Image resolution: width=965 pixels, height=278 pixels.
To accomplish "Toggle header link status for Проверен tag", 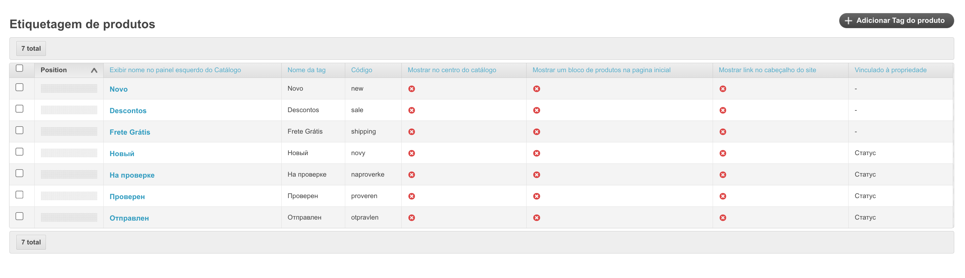I will pyautogui.click(x=723, y=196).
